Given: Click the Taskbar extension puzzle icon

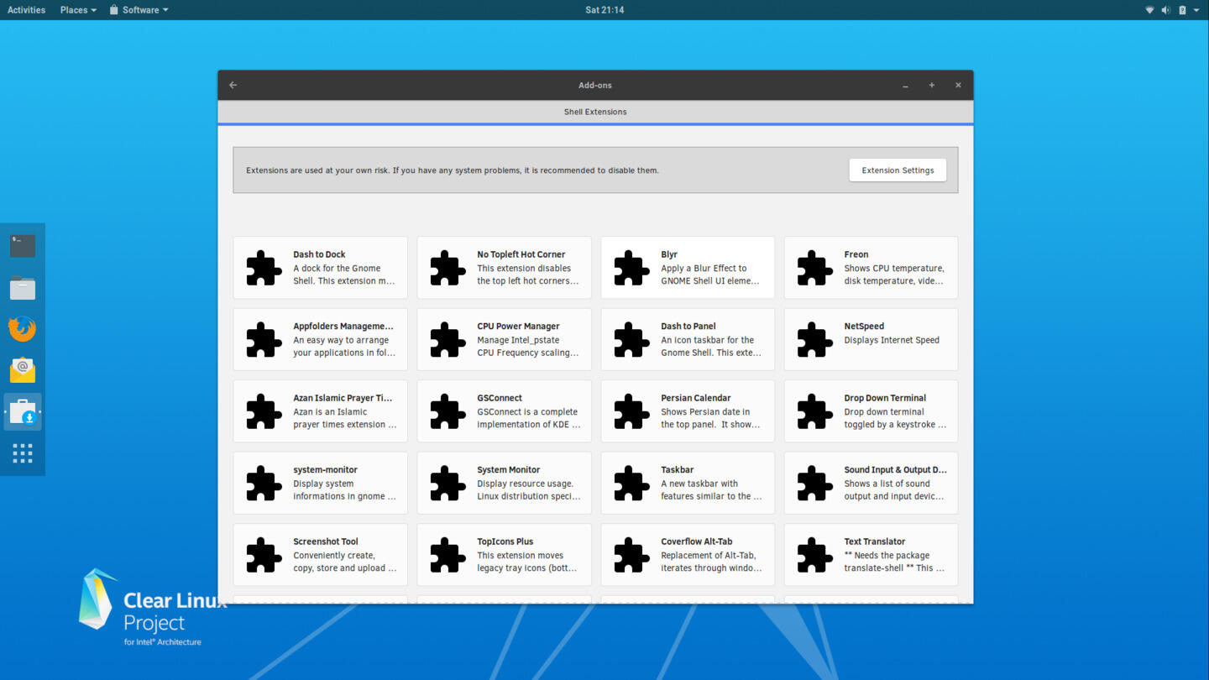Looking at the screenshot, I should 631,484.
